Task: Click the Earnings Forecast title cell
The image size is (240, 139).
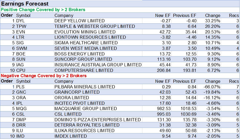Action: [x=25, y=4]
